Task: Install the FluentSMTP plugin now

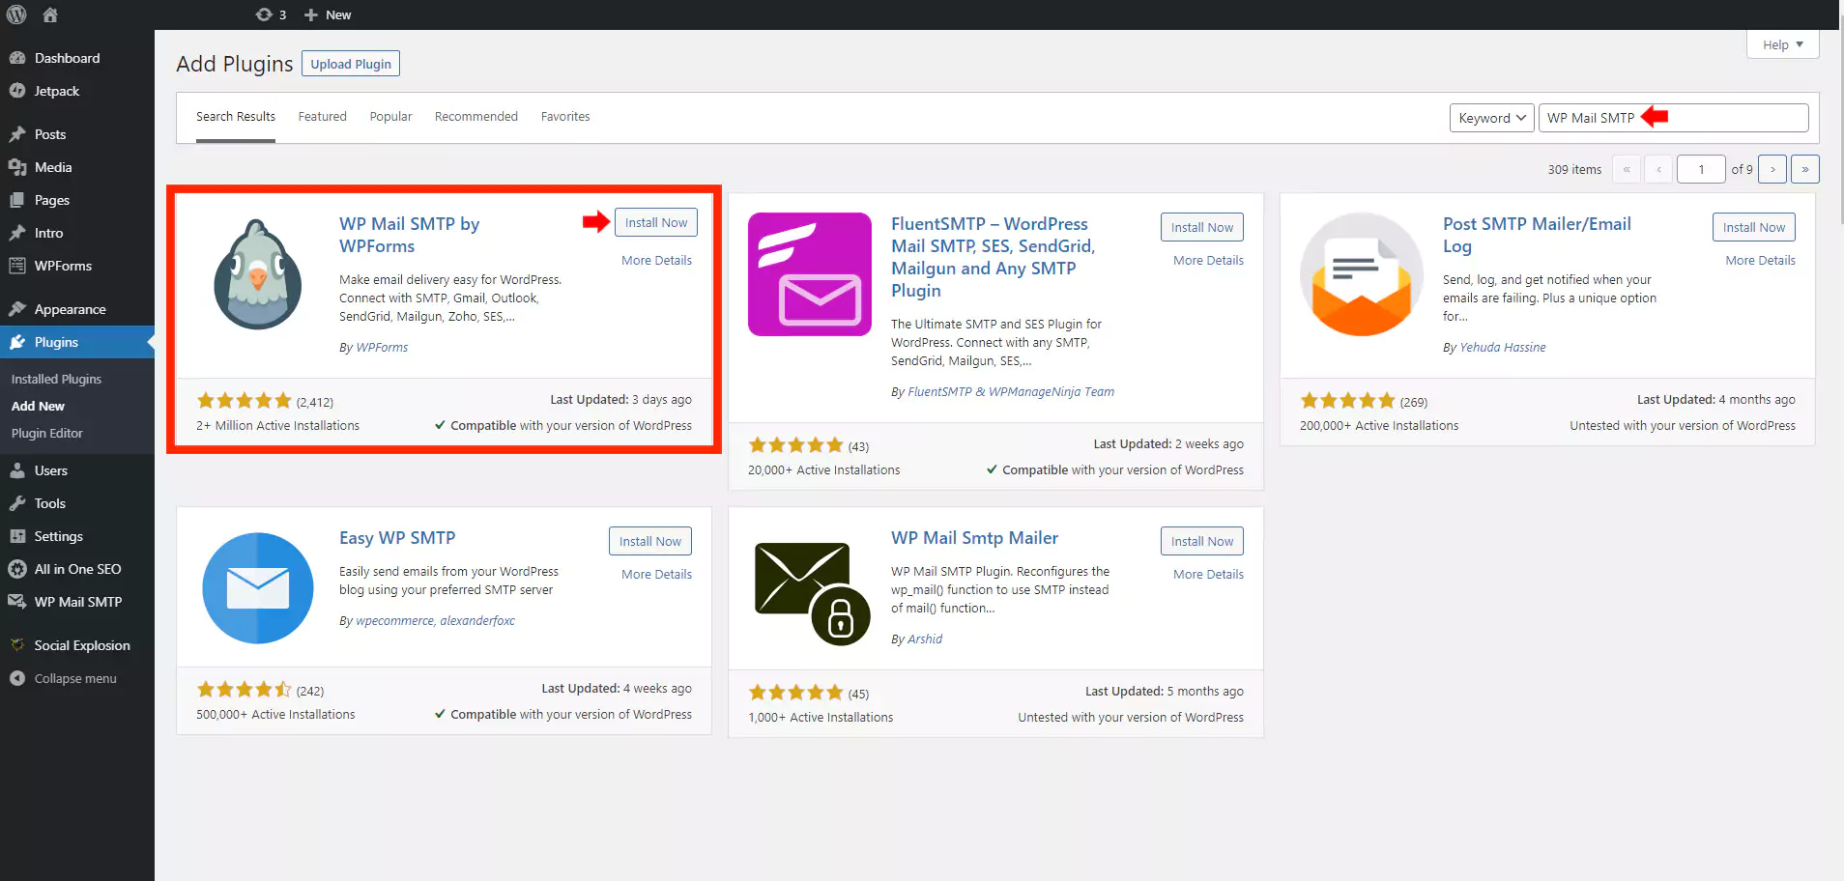Action: [x=1202, y=227]
